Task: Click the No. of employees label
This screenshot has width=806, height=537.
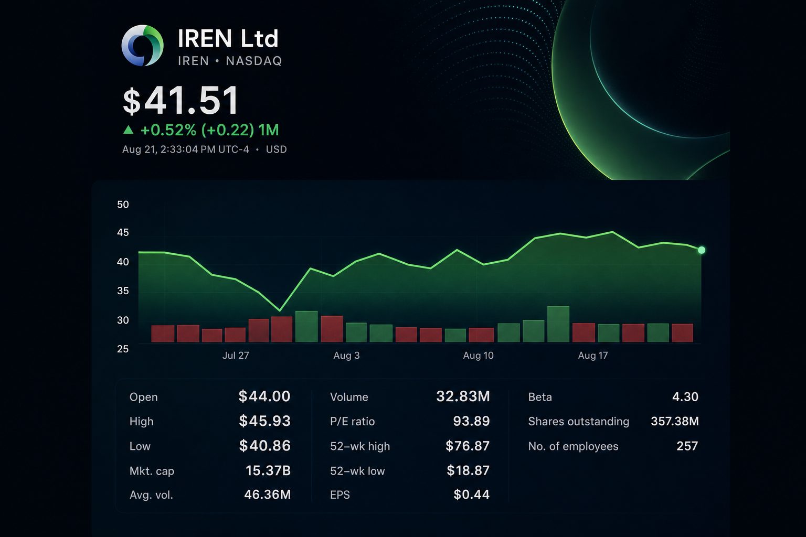Action: tap(573, 446)
